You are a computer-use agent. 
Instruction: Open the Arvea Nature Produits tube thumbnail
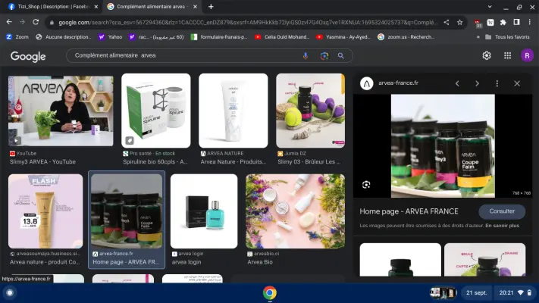233,111
